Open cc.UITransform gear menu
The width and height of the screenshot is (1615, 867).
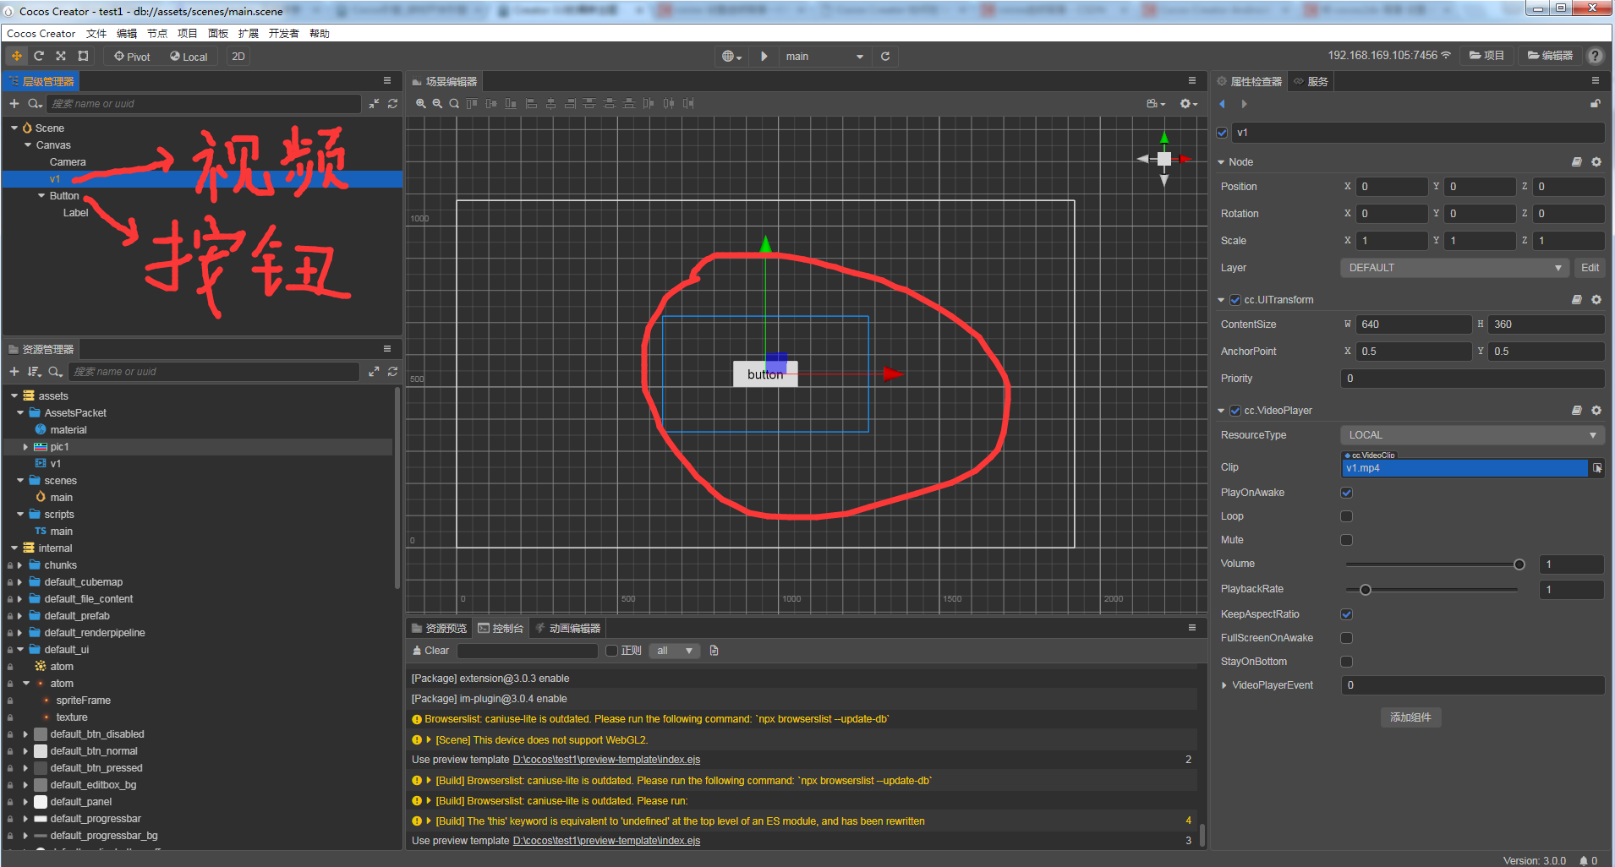(1596, 299)
